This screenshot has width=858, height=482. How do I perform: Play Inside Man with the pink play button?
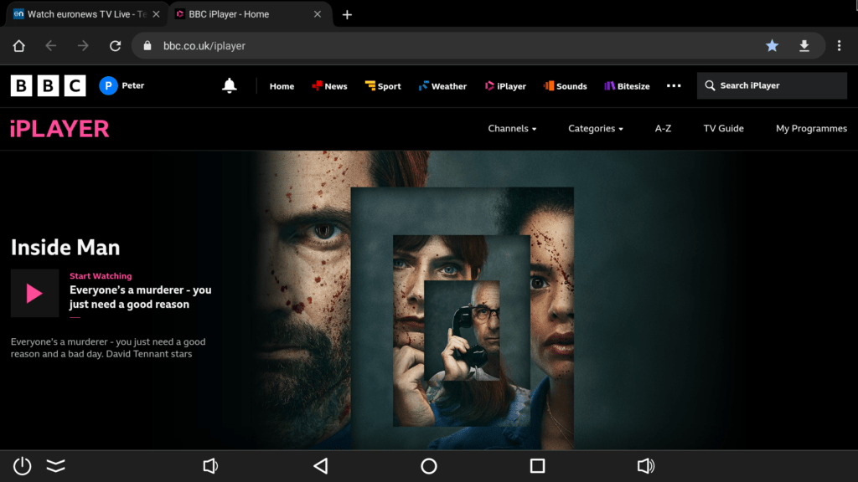click(34, 294)
